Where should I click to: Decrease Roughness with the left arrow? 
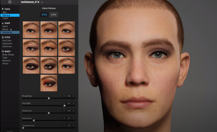64,96
